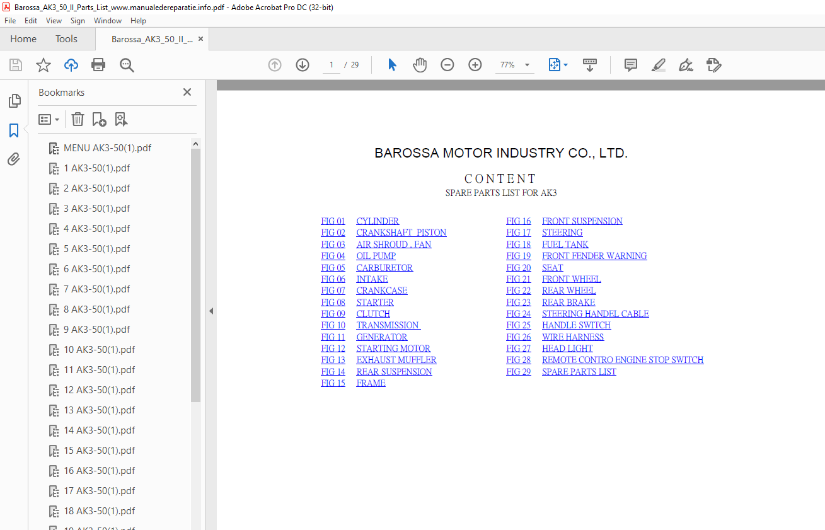
Task: Click the scrolling mode keyboard icon
Action: pos(590,65)
